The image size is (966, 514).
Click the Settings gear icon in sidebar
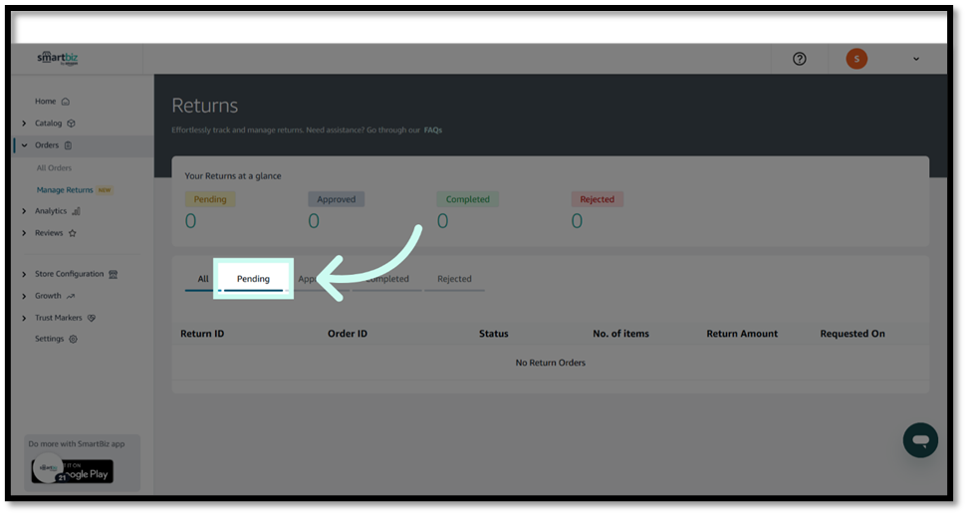coord(73,340)
